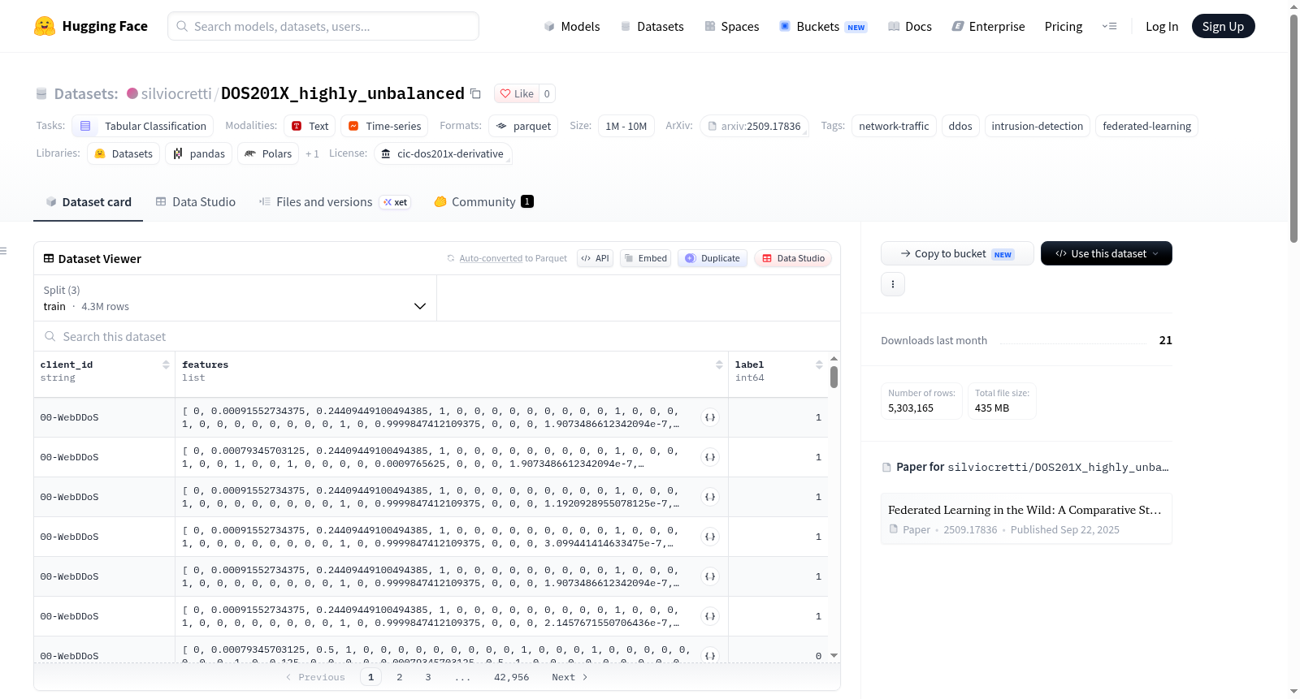The image size is (1300, 699).
Task: Sort by the client_id column
Action: point(166,365)
